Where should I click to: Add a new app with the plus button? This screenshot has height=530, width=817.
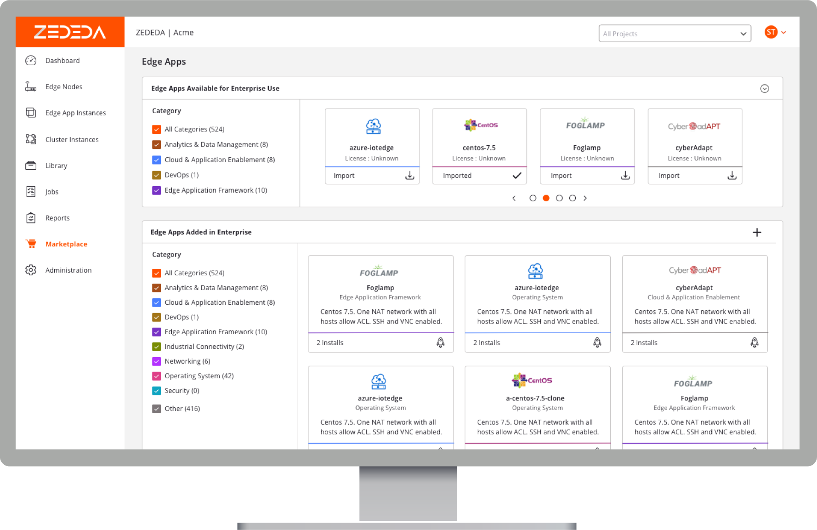tap(756, 232)
